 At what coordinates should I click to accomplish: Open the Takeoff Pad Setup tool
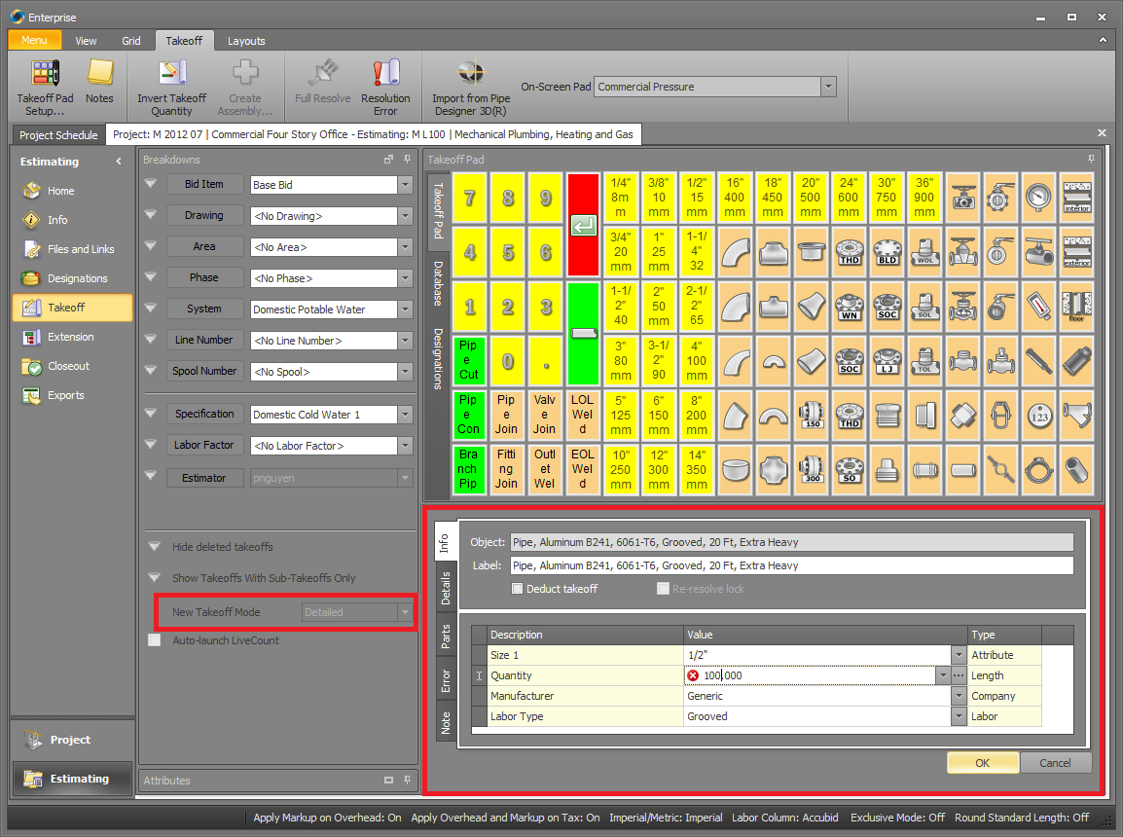coord(44,86)
